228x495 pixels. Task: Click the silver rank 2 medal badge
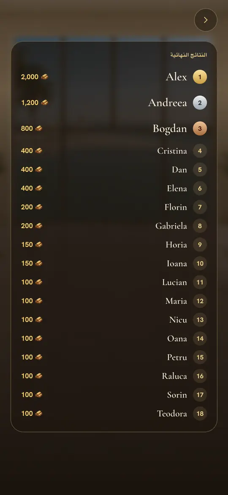pyautogui.click(x=200, y=102)
